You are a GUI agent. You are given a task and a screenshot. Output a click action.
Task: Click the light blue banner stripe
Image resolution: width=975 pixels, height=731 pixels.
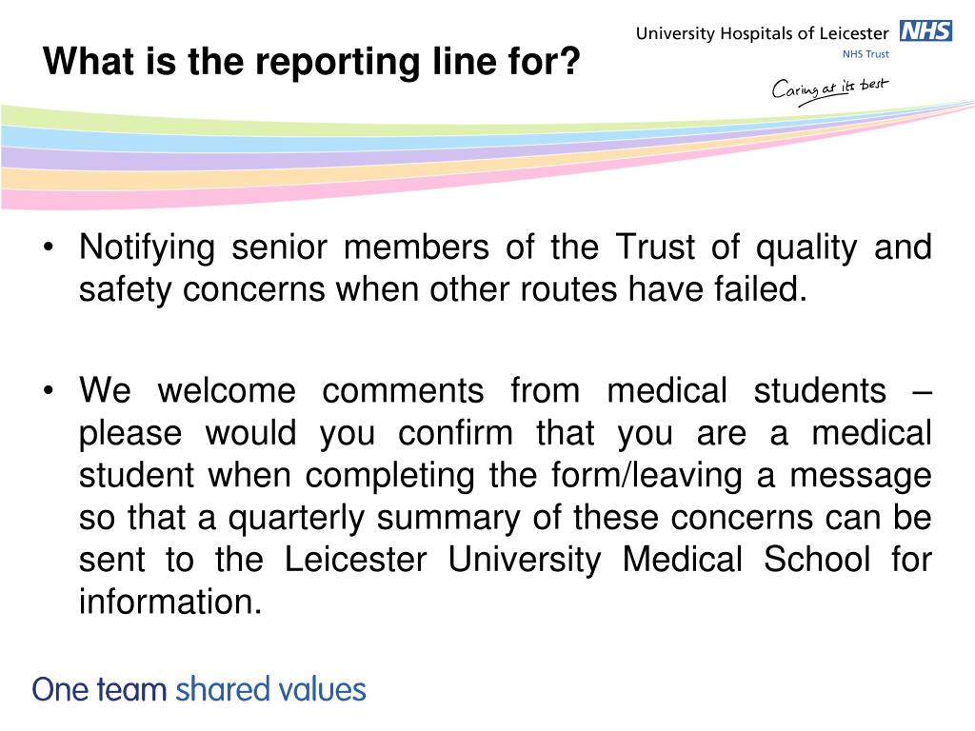click(125, 138)
